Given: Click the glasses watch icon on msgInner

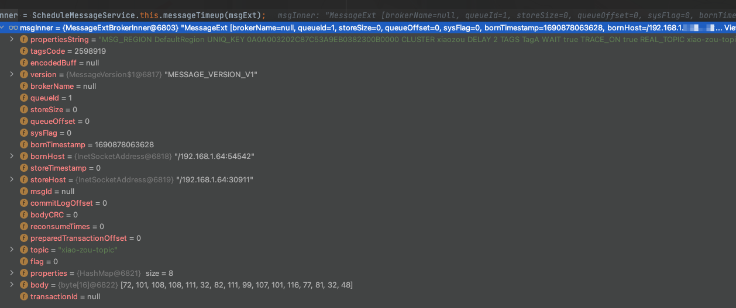Looking at the screenshot, I should point(13,27).
